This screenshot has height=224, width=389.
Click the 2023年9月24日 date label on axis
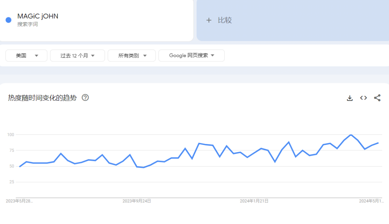coord(137,201)
